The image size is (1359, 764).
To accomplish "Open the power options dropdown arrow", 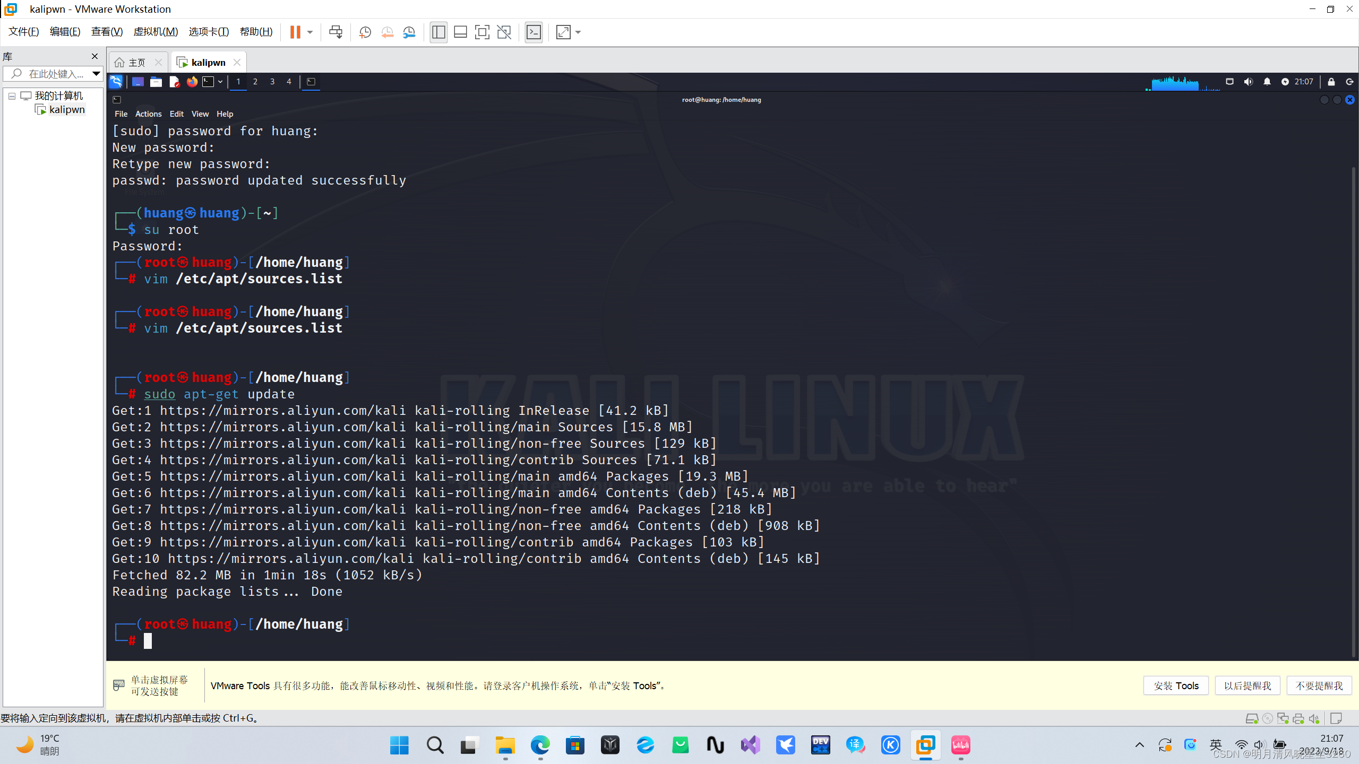I will (310, 32).
